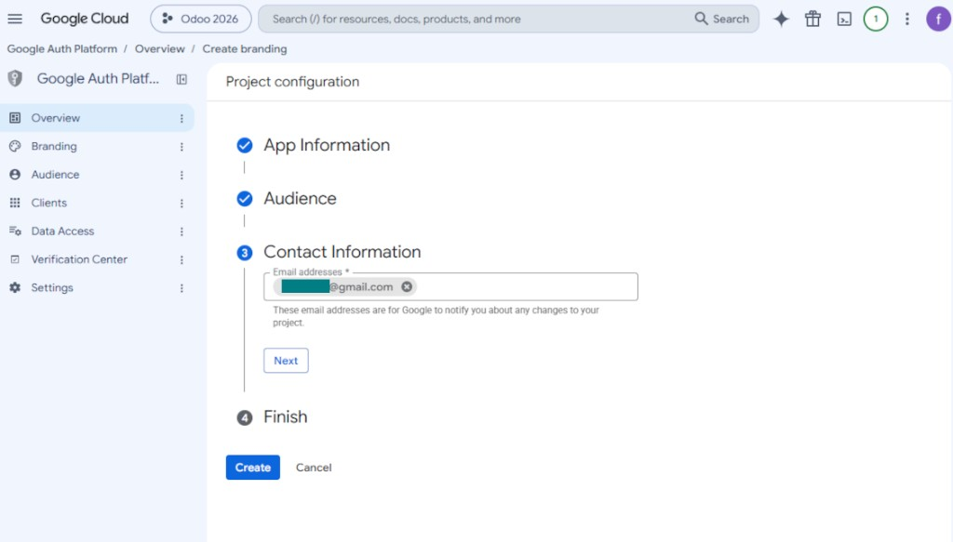Open the purple account avatar
Viewport: 953px width, 542px height.
[x=938, y=19]
